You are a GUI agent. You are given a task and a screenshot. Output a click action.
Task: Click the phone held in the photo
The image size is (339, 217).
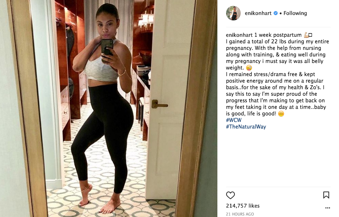[107, 50]
